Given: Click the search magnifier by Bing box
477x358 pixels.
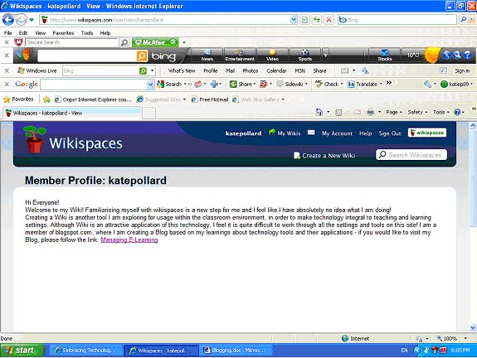Looking at the screenshot, I should pyautogui.click(x=463, y=20).
